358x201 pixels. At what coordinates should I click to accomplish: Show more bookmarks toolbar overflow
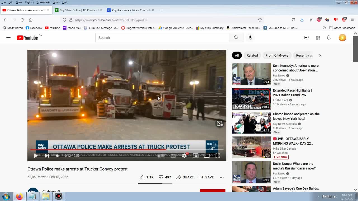pos(324,28)
